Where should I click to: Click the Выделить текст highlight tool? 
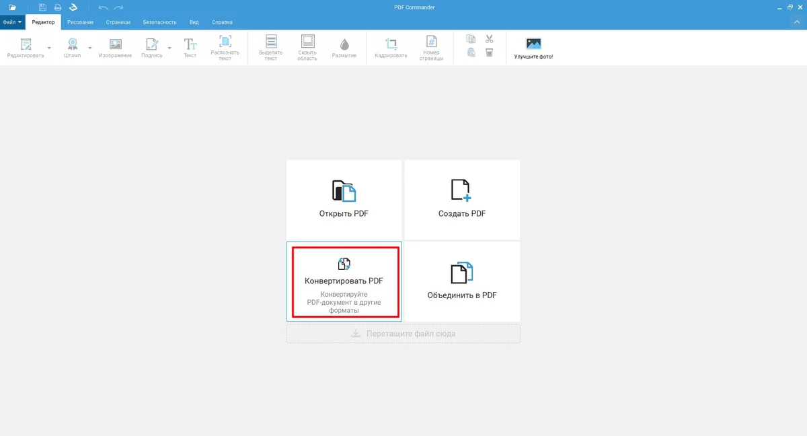coord(271,48)
